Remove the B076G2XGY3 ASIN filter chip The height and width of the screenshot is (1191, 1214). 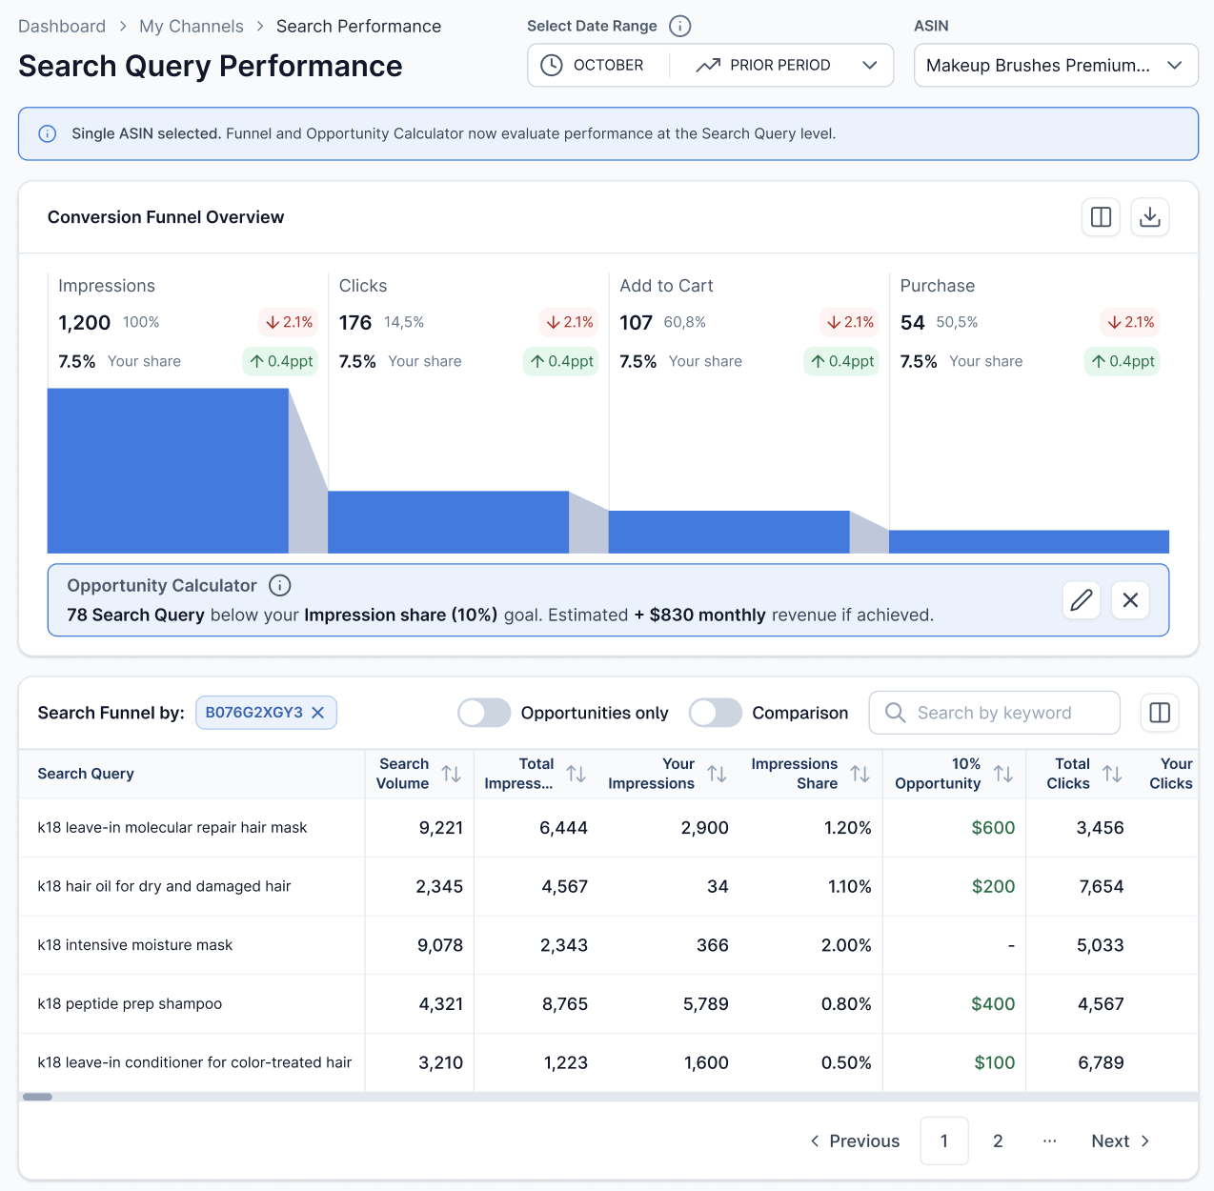pyautogui.click(x=320, y=712)
